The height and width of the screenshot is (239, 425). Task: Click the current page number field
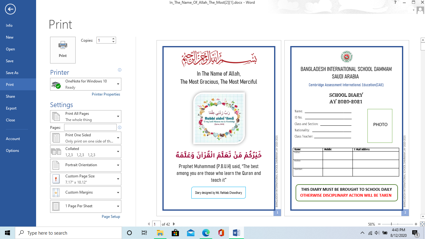pyautogui.click(x=156, y=224)
